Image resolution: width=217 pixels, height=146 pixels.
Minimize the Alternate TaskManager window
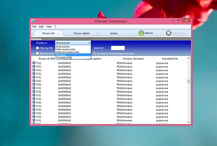[x=173, y=21]
